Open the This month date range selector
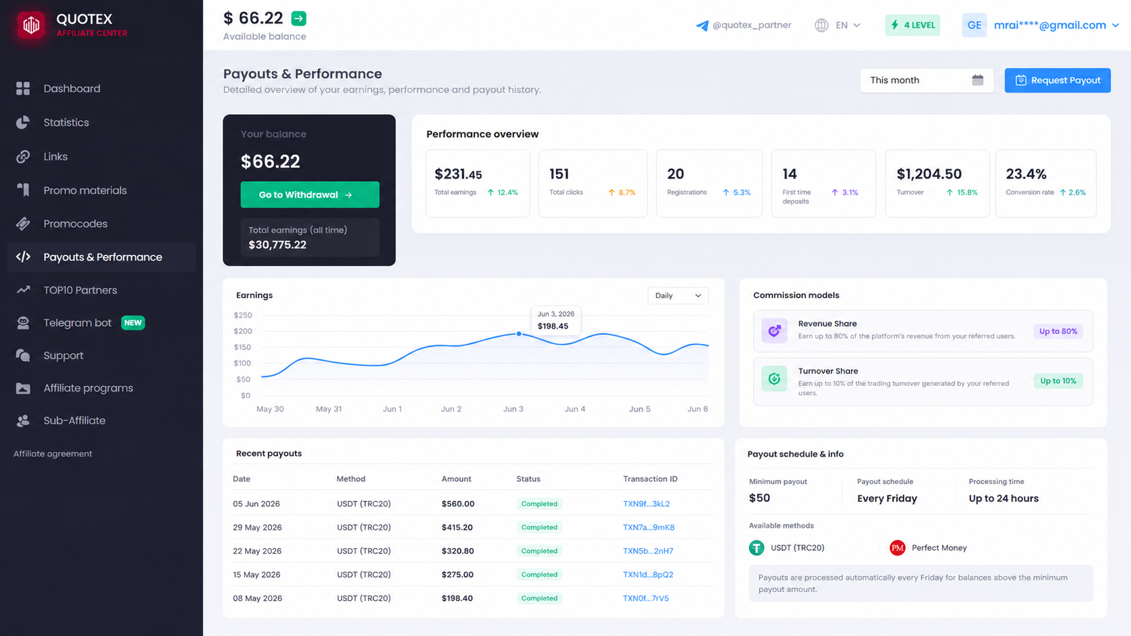Screen dimensions: 1131x636 926,80
